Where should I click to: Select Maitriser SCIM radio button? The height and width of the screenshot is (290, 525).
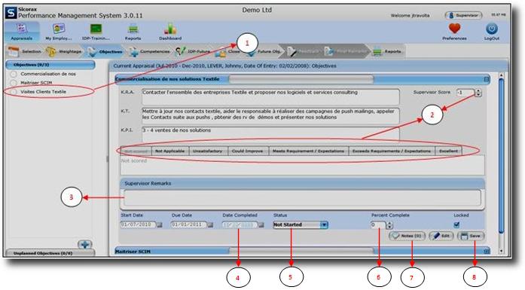14,83
